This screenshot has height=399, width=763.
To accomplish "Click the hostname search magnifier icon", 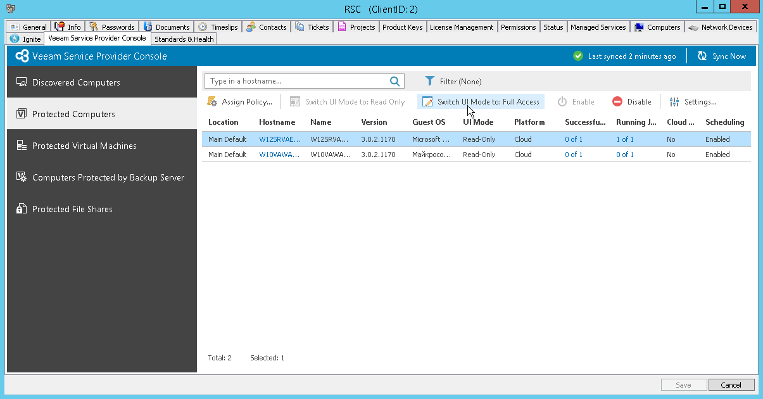I will tap(394, 81).
